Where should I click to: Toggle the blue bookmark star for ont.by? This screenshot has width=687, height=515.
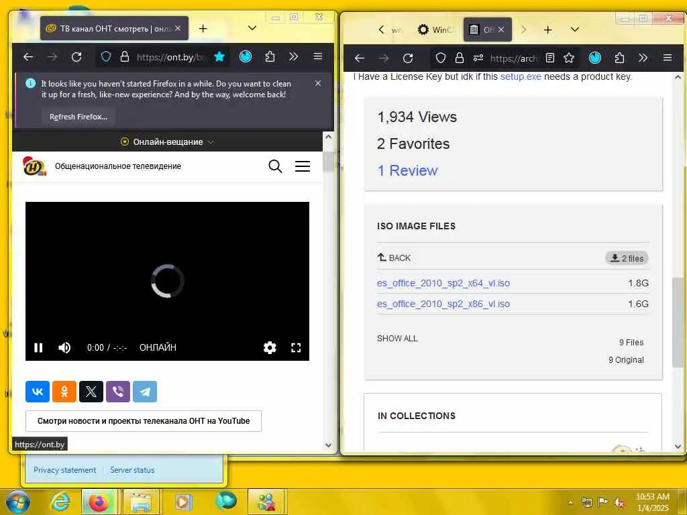tap(219, 57)
